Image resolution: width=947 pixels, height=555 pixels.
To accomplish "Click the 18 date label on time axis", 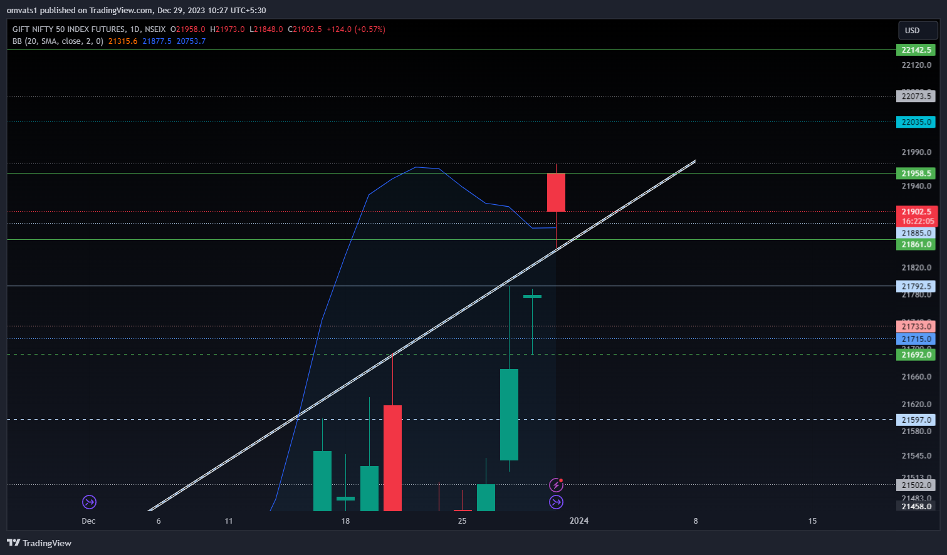I will coord(345,521).
